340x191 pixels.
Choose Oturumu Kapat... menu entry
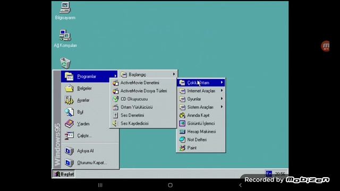coord(90,163)
